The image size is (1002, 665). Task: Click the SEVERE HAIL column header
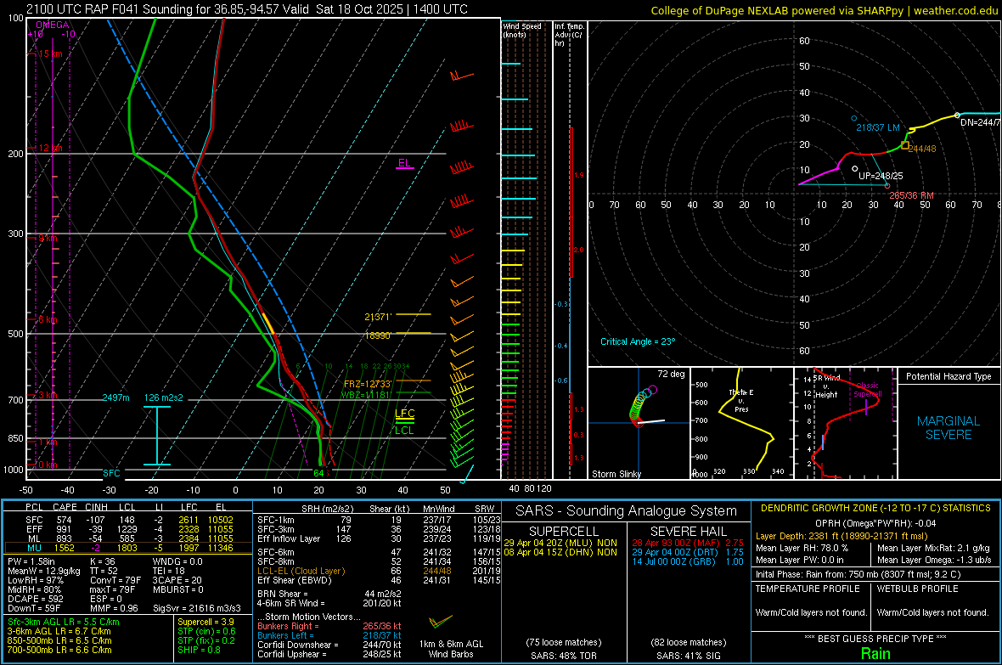tap(688, 532)
